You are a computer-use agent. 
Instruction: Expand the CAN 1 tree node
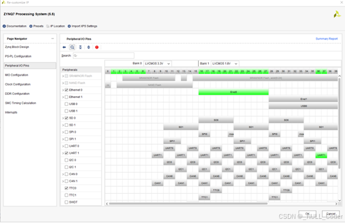(x=63, y=182)
